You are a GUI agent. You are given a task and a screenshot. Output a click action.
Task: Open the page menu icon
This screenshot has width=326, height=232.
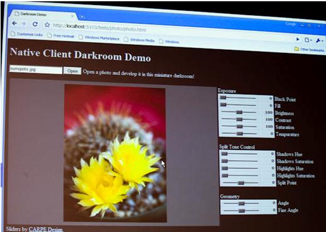point(308,40)
